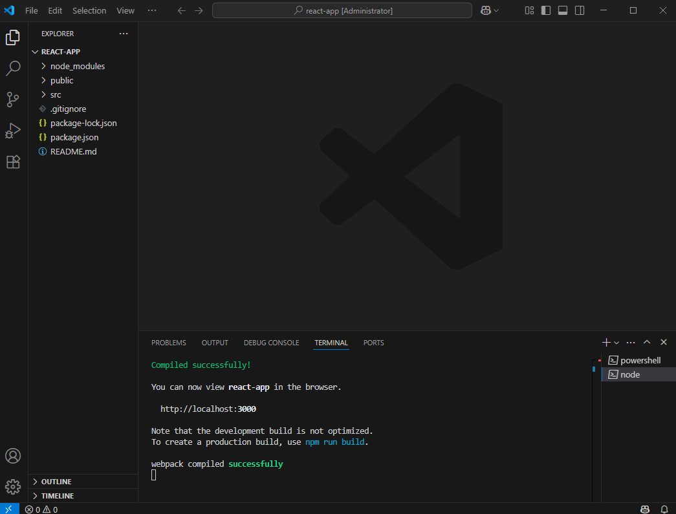Click "npm run build" text in terminal
676x514 pixels.
pos(335,442)
